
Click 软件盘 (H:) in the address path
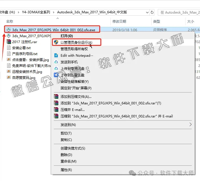(x=7, y=12)
